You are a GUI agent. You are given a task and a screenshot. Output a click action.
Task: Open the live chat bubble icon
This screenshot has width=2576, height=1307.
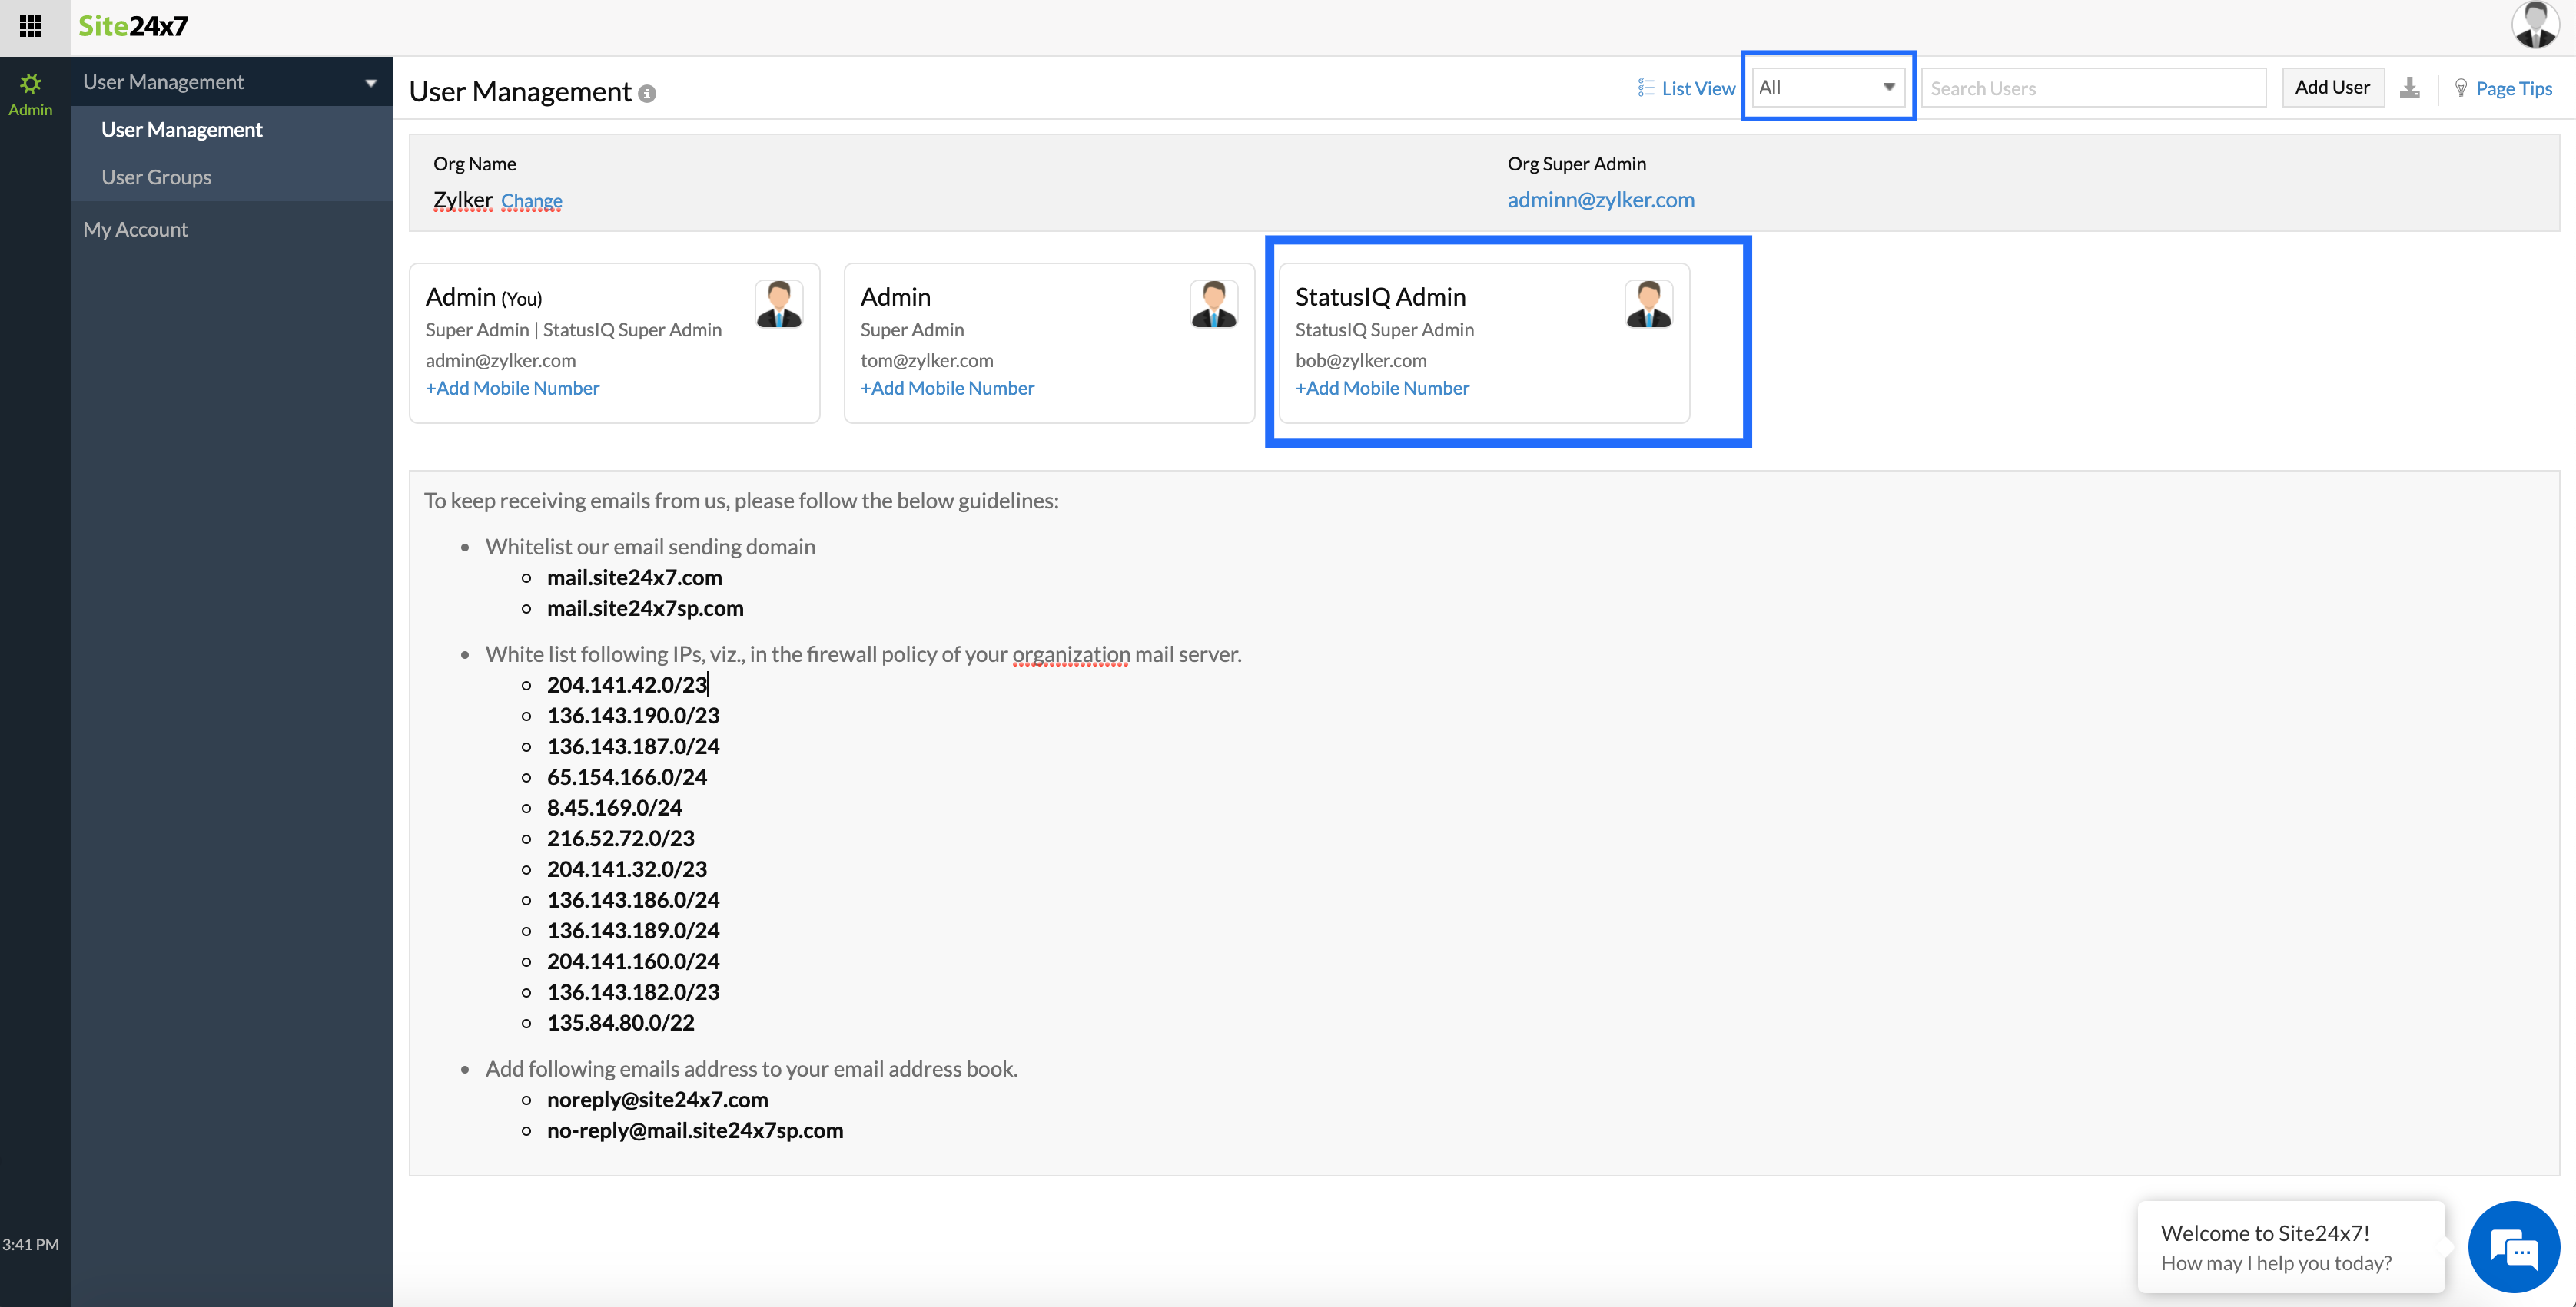[x=2513, y=1248]
